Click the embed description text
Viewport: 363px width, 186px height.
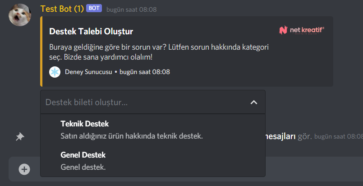159,52
